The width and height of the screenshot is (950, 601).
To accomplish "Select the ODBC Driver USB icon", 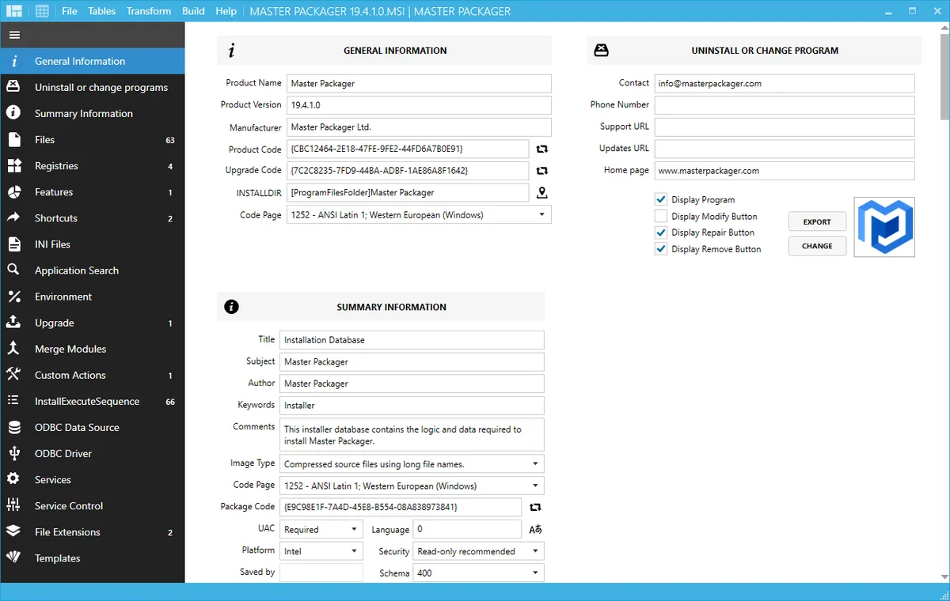I will (x=13, y=453).
